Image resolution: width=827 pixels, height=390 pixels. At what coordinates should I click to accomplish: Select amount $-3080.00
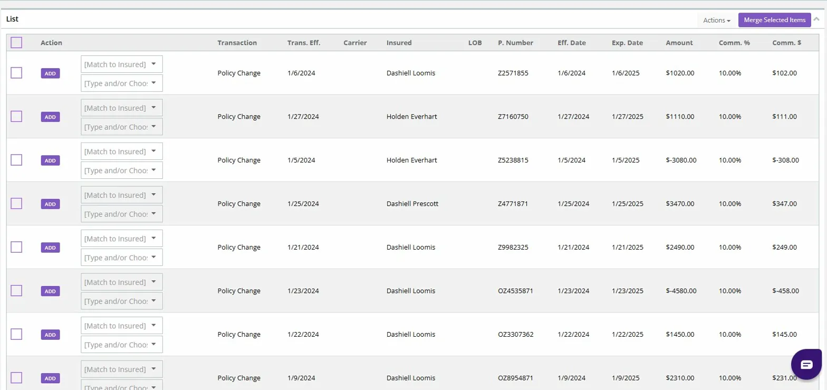(x=681, y=160)
